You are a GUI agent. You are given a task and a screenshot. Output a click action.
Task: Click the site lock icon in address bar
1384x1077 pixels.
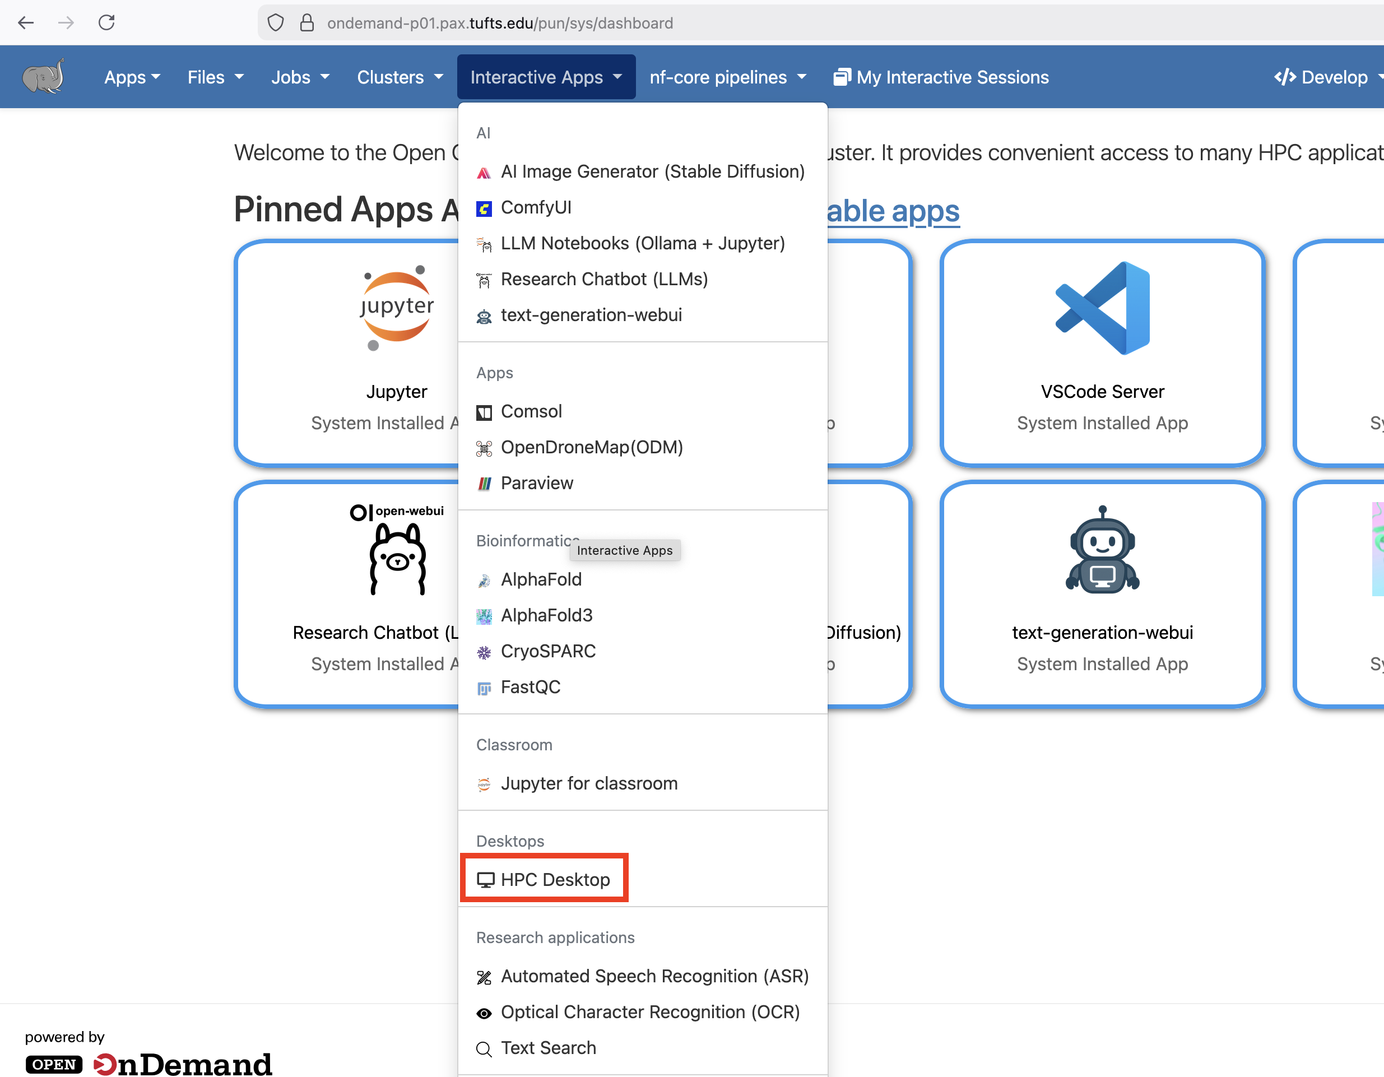pos(306,23)
